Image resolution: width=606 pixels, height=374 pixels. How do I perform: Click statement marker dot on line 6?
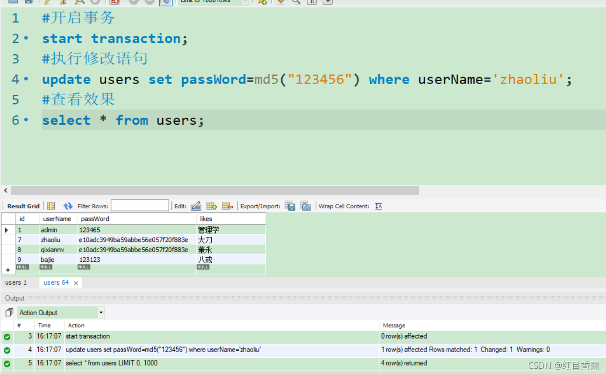[26, 120]
